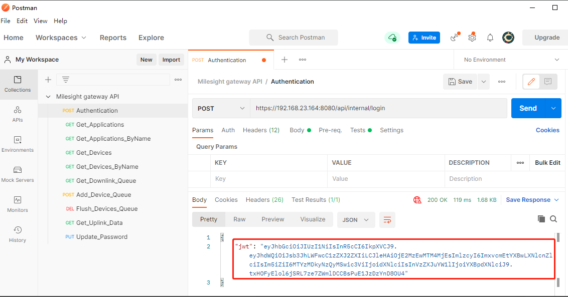
Task: Copy the response body to clipboard
Action: click(x=541, y=219)
